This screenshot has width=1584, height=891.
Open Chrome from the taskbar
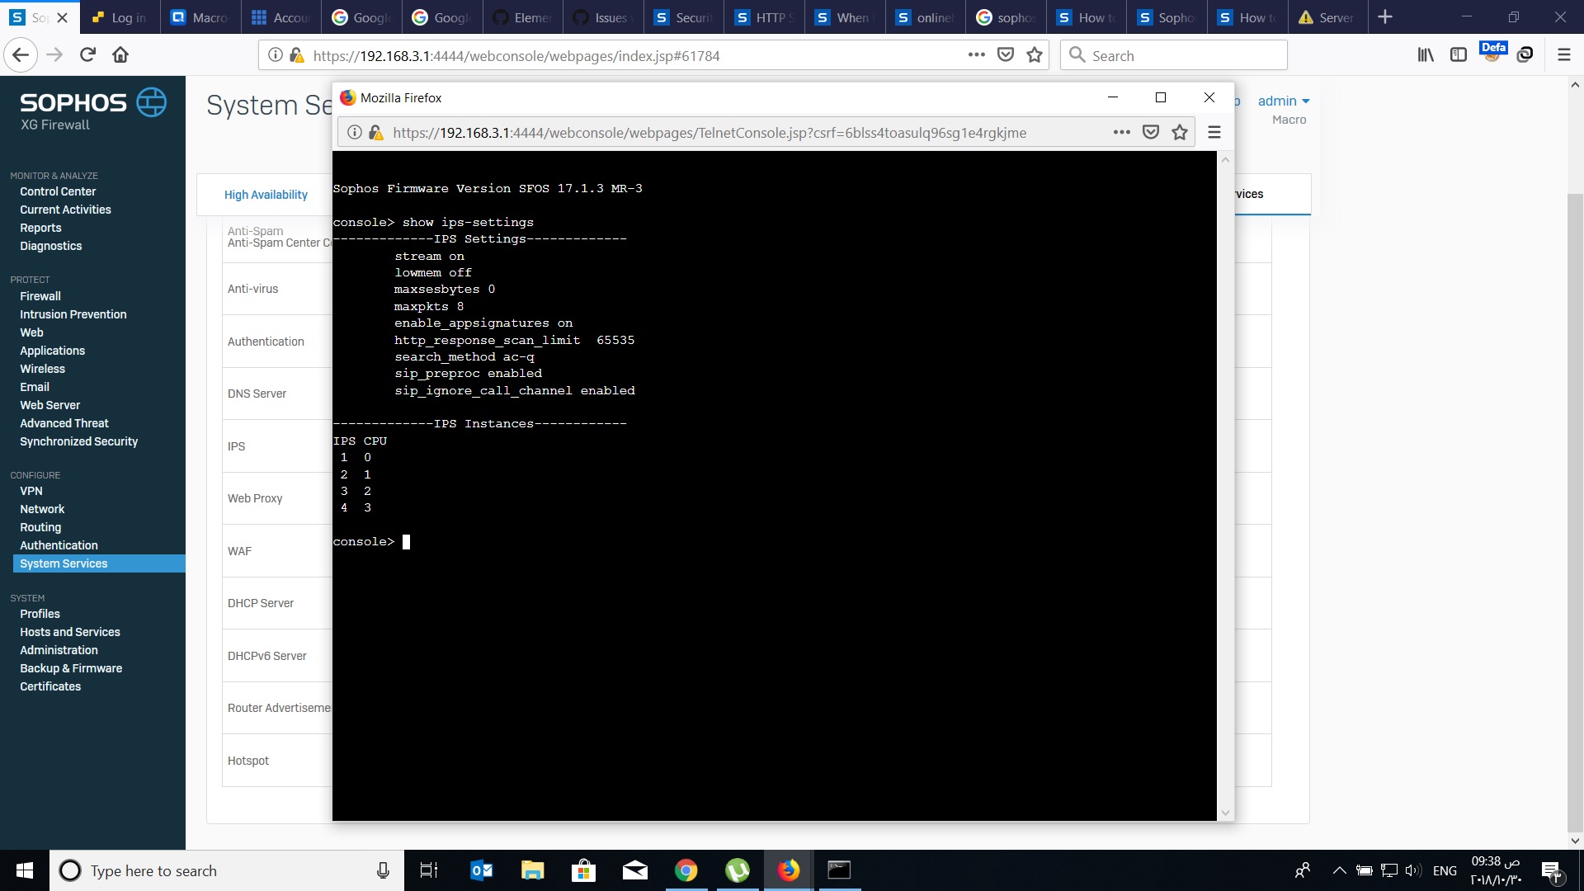click(686, 870)
